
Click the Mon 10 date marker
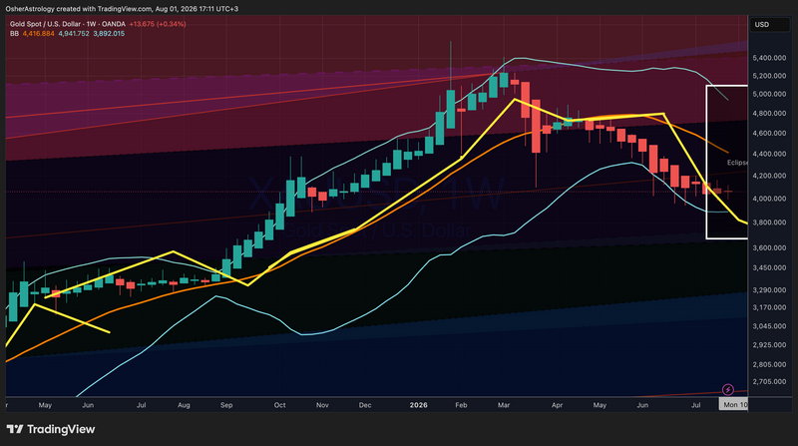[x=735, y=405]
